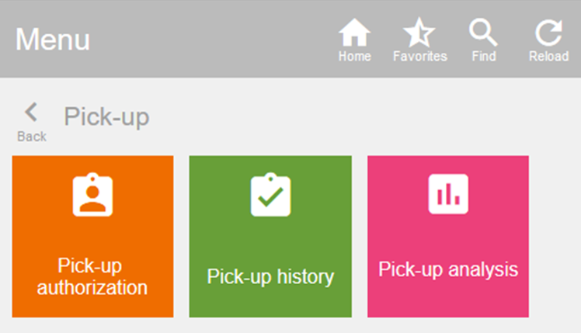Click the Home text label
Viewport: 581px width, 333px height.
click(x=355, y=57)
